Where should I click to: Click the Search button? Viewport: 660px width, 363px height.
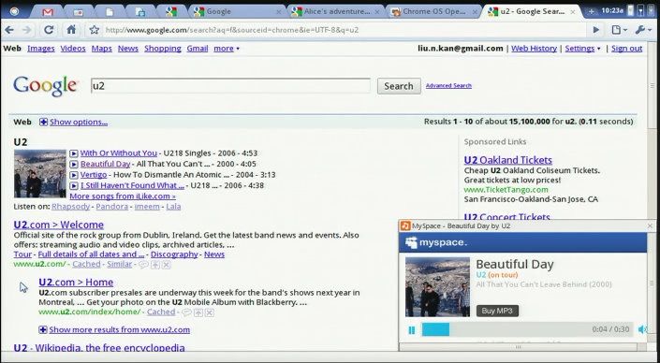pyautogui.click(x=399, y=86)
